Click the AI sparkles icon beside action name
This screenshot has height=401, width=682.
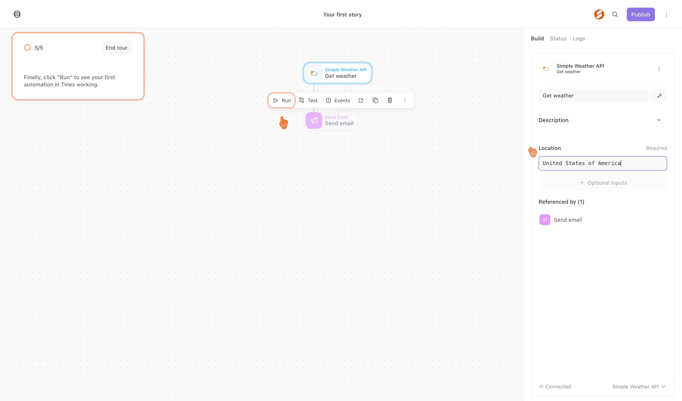pyautogui.click(x=659, y=95)
